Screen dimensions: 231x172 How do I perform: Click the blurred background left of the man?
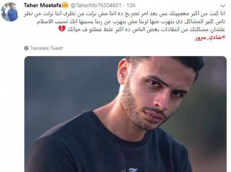tap(69, 91)
